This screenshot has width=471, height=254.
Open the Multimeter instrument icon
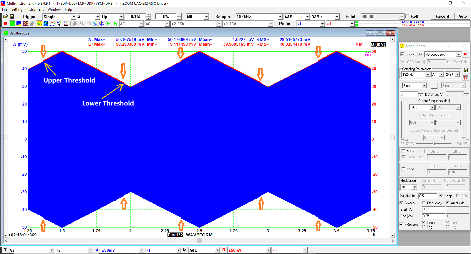26,24
